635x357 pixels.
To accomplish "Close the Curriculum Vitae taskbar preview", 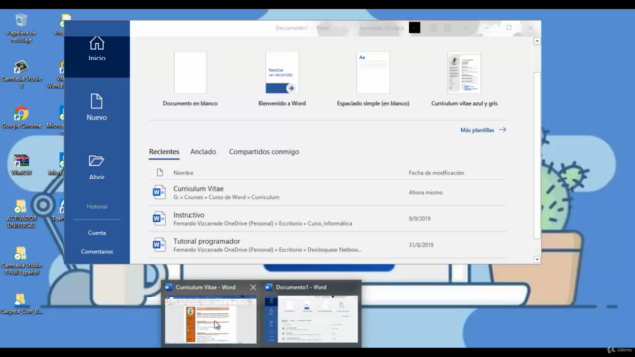I will tap(253, 287).
